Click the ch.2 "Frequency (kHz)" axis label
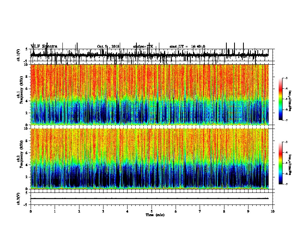Viewport: 307px width, 237px height. click(21, 154)
